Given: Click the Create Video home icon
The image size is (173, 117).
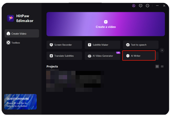Looking at the screenshot, I should point(8,34).
